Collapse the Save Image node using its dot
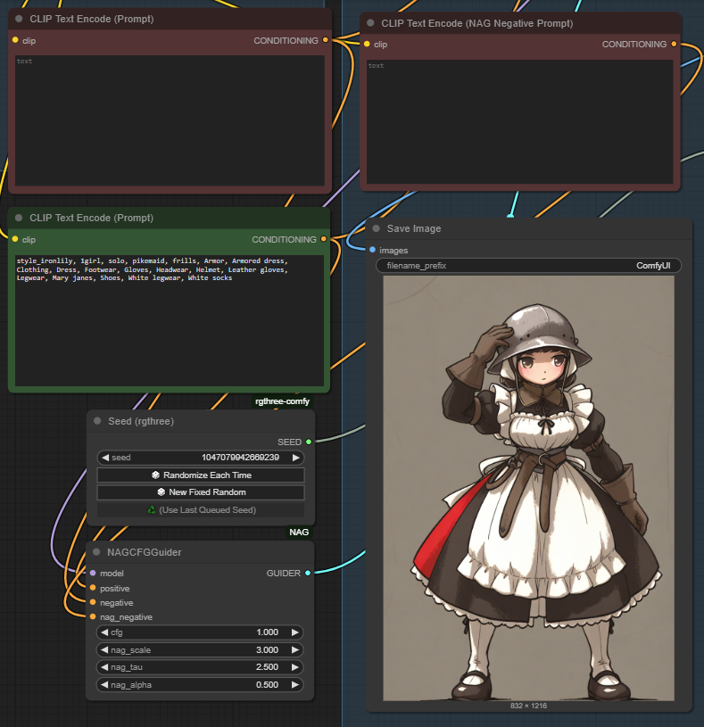The image size is (704, 727). click(x=377, y=229)
